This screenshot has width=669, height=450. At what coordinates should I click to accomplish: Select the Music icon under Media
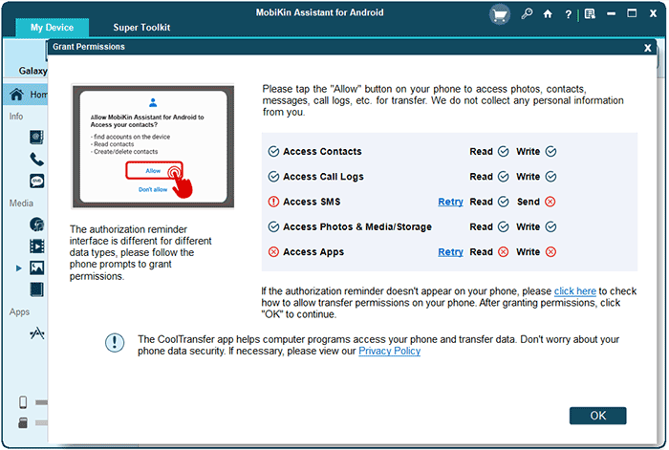click(x=36, y=225)
